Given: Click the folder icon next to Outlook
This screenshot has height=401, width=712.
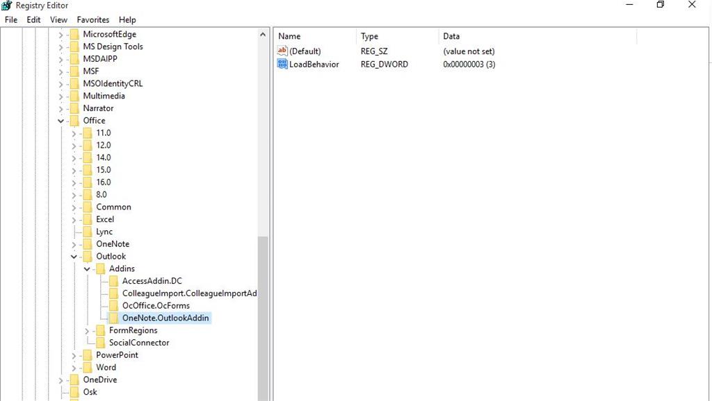Looking at the screenshot, I should click(88, 257).
